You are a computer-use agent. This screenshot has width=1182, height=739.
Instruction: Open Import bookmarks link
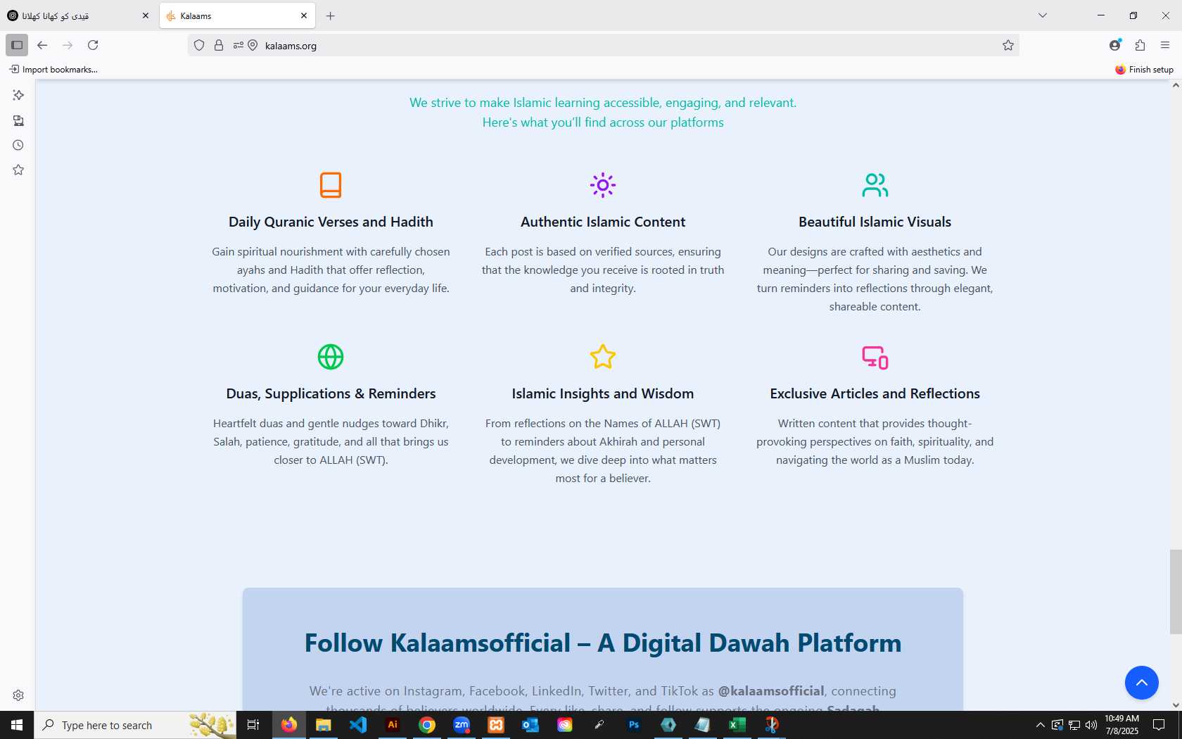[x=53, y=69]
